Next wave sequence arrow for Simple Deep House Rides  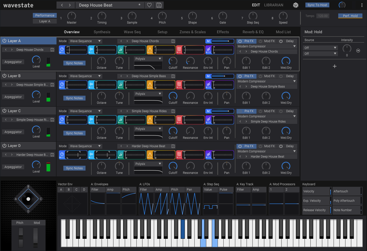(127, 111)
